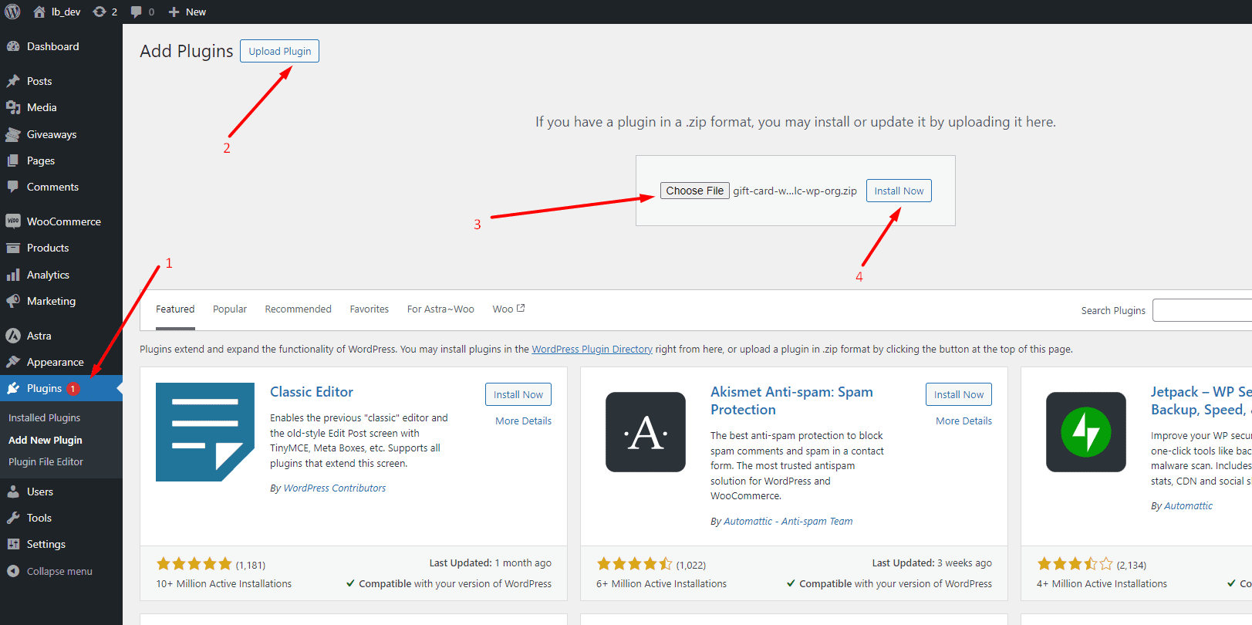The image size is (1252, 625).
Task: Switch to the Recommended tab
Action: (x=298, y=309)
